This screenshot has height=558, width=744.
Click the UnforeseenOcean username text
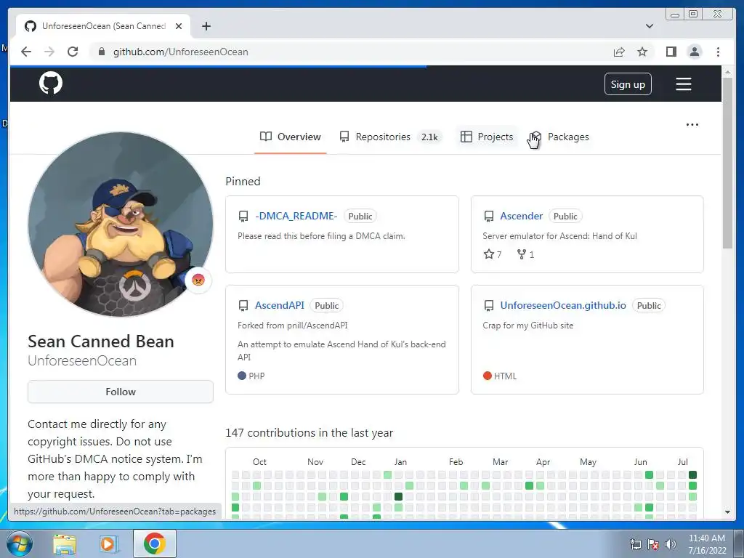point(82,360)
